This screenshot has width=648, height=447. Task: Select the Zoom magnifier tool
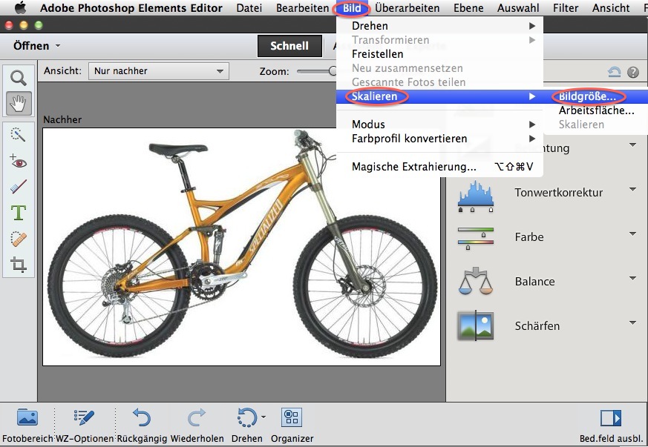19,78
